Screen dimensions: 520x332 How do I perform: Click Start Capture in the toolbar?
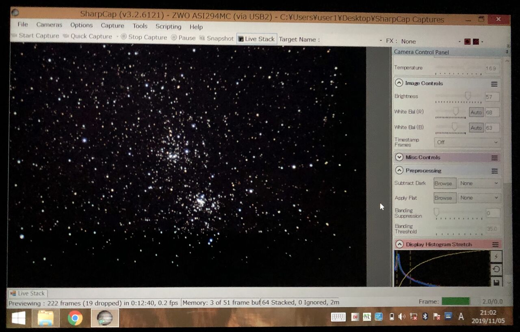35,36
